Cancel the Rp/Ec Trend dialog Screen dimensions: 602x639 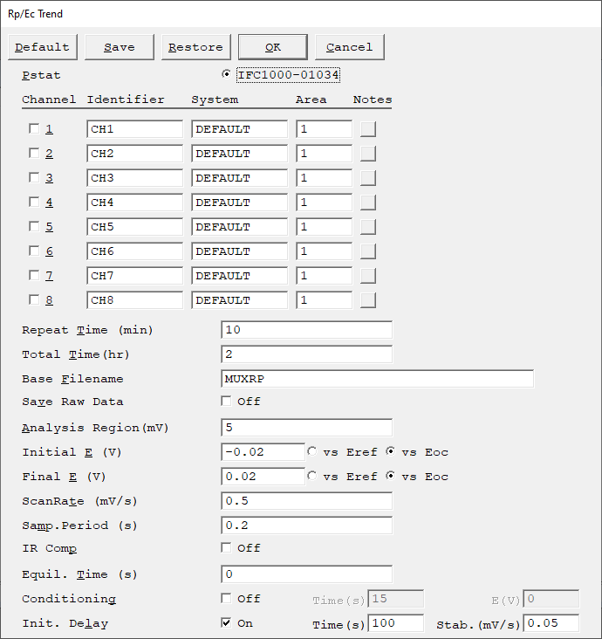tap(350, 47)
